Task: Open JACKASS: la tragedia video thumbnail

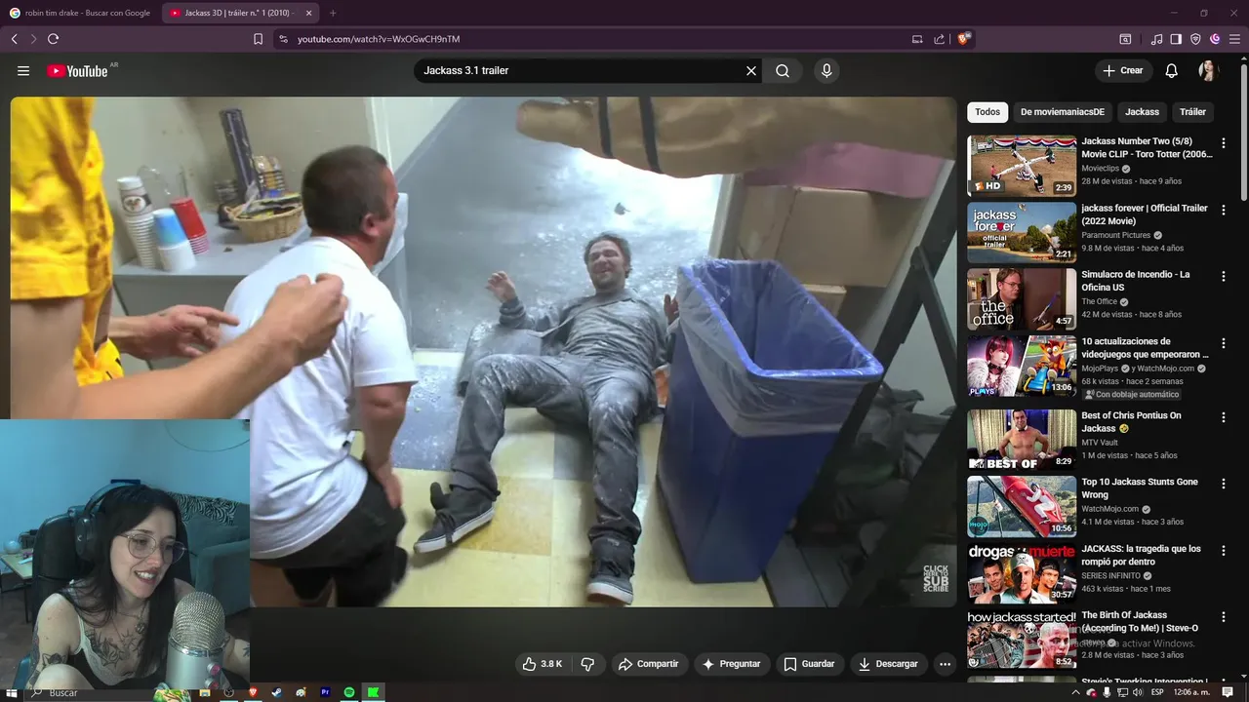Action: pyautogui.click(x=1022, y=573)
